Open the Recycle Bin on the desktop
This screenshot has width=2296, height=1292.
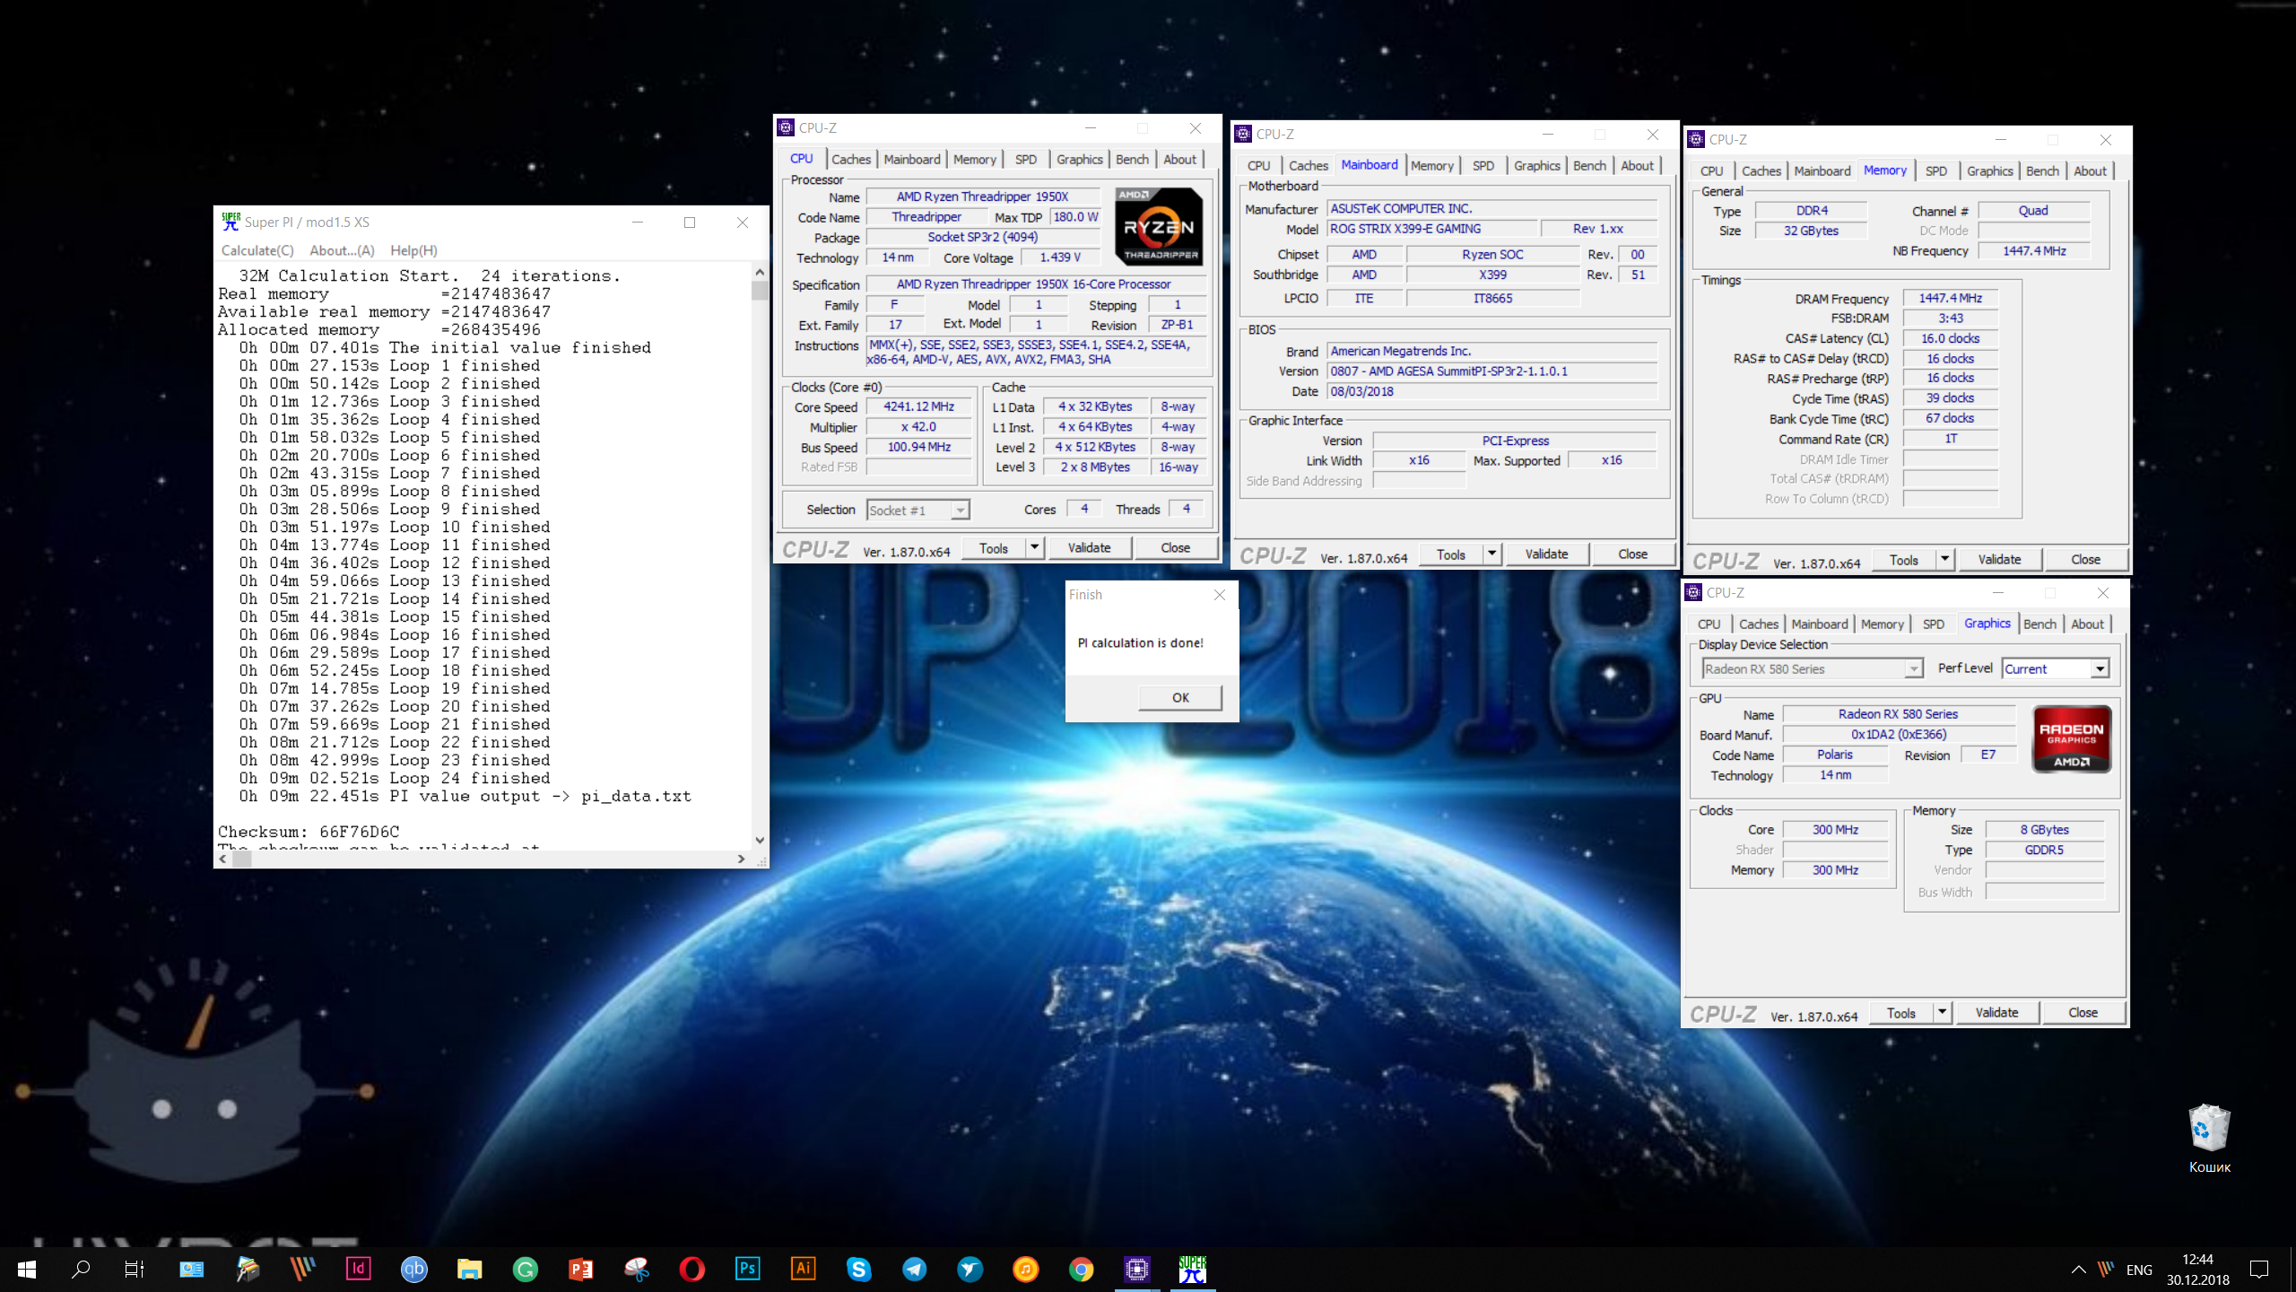coord(2209,1138)
